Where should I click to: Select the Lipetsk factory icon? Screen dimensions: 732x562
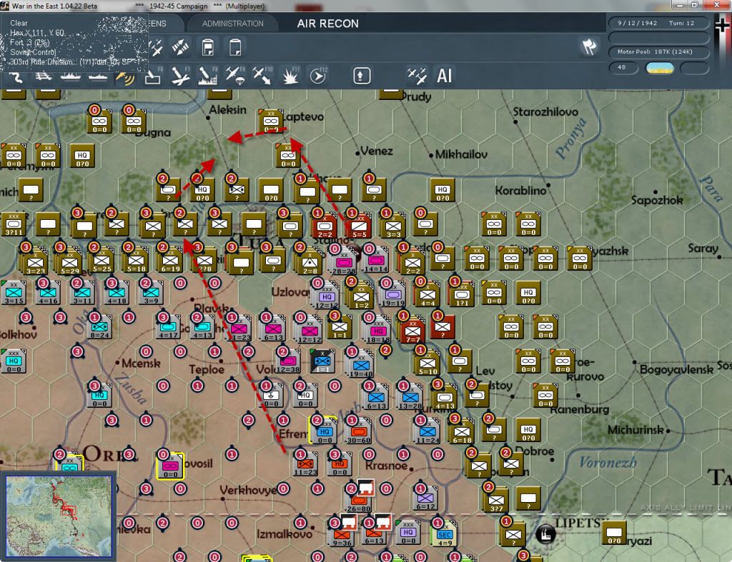(x=545, y=533)
